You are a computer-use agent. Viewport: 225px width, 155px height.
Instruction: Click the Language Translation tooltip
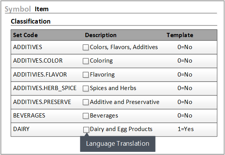point(118,144)
